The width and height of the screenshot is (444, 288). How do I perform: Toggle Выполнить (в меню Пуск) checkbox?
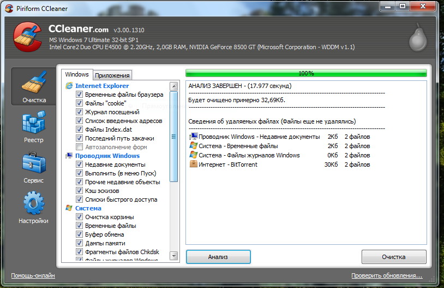79,173
